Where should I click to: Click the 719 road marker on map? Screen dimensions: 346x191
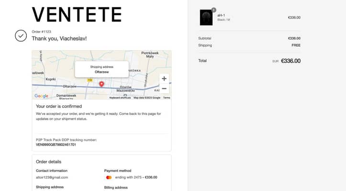(x=89, y=80)
